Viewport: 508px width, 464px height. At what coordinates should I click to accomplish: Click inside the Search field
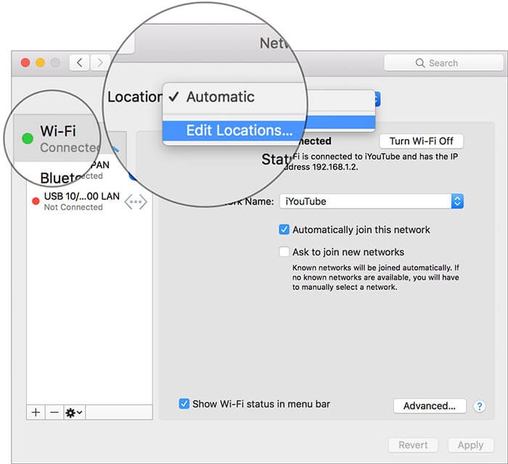point(443,63)
